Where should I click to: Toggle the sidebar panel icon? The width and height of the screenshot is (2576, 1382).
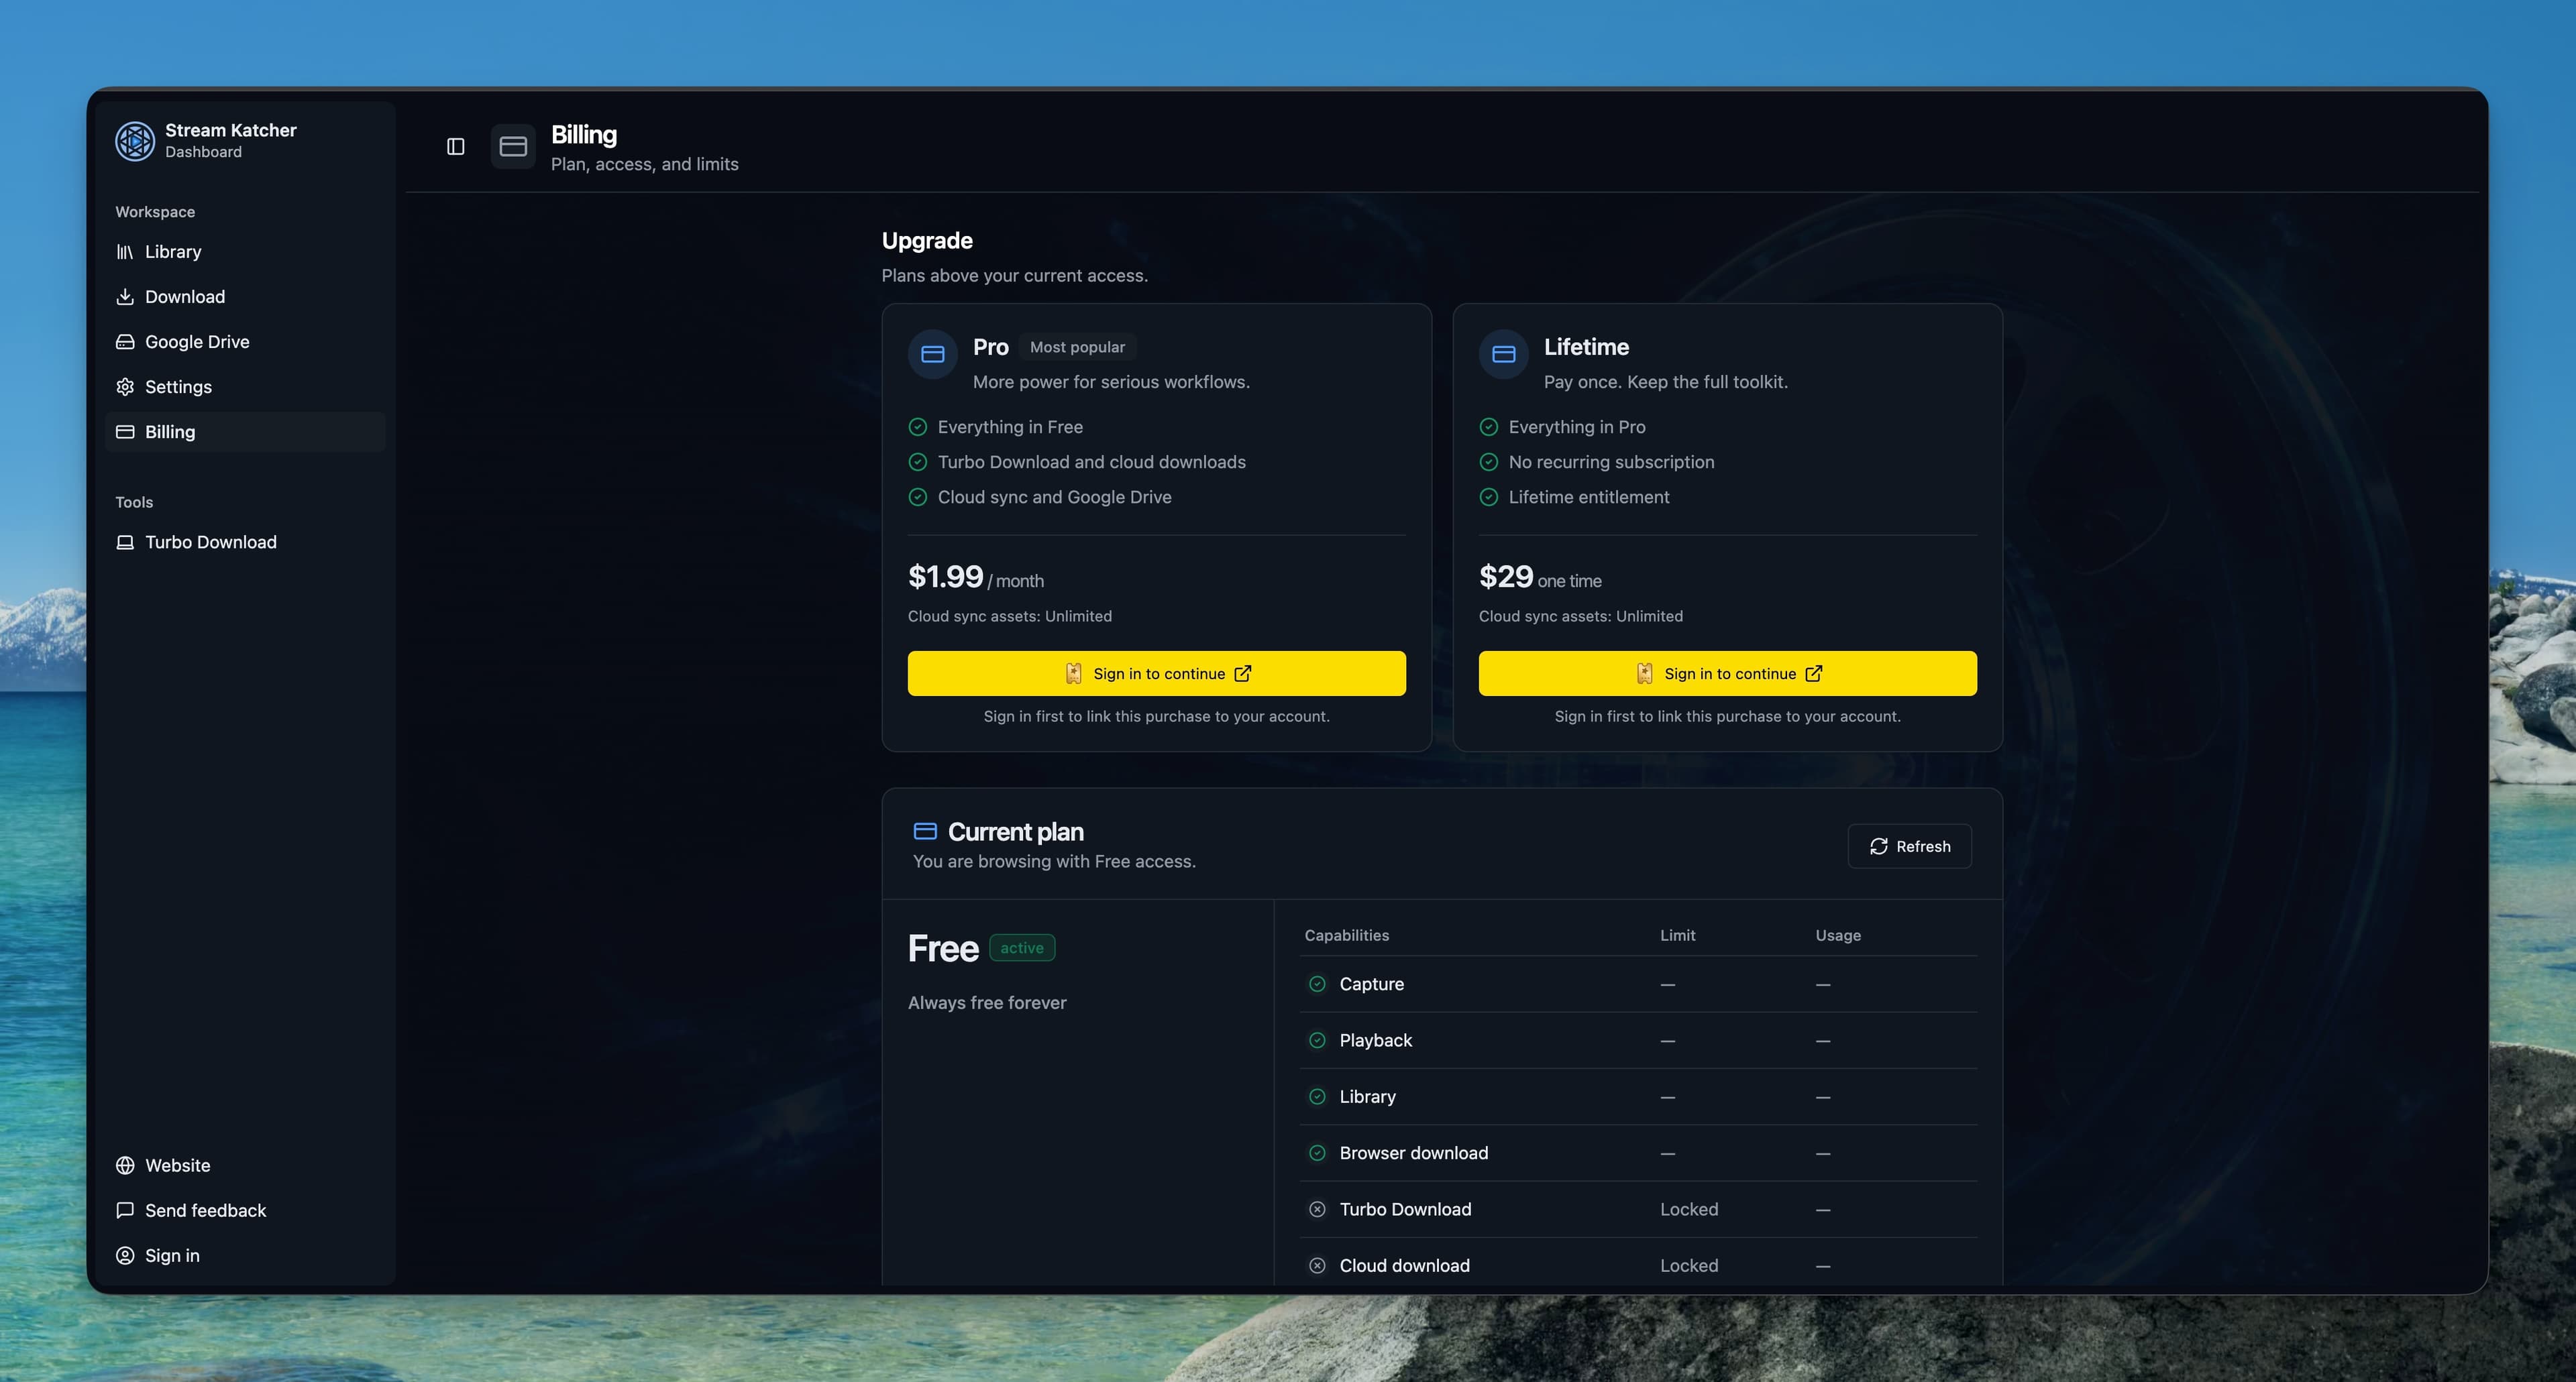[455, 147]
